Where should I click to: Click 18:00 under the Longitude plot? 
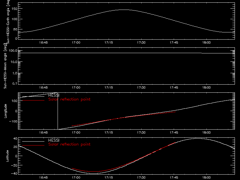[206, 133]
